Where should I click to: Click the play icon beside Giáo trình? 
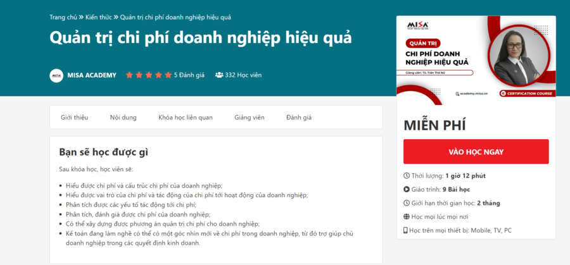(x=407, y=189)
